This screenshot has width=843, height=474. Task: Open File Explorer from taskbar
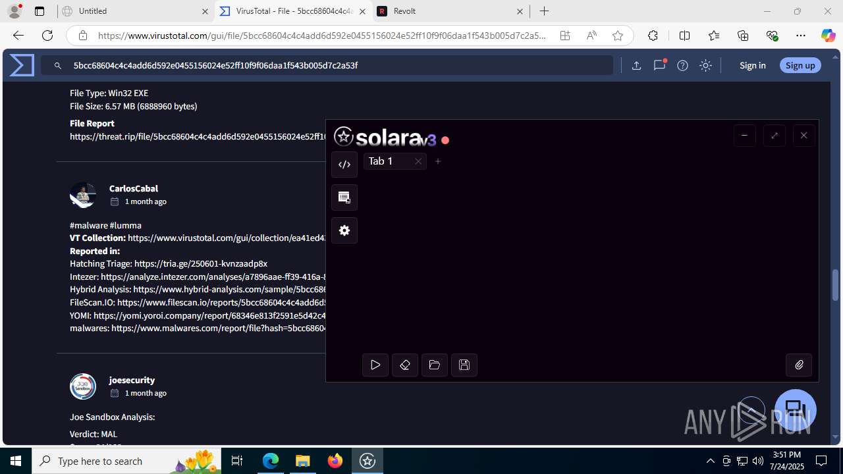coord(303,461)
